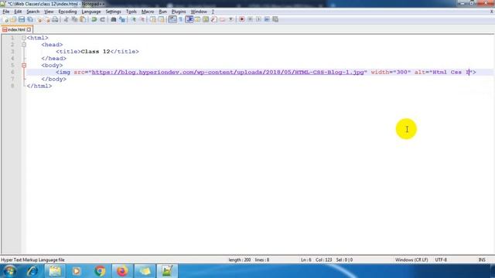The height and width of the screenshot is (278, 495).
Task: Collapse the body fold marker on line 5
Action: pos(24,65)
